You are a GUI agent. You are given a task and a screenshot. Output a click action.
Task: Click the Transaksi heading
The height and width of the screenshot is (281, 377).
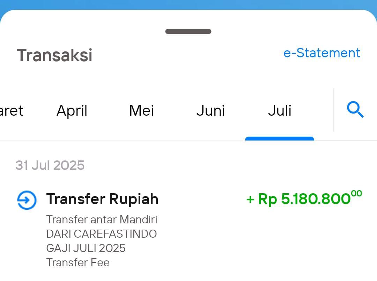click(x=54, y=55)
